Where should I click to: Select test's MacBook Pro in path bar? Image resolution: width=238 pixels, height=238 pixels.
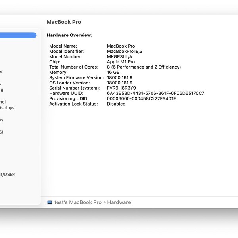tap(78, 202)
